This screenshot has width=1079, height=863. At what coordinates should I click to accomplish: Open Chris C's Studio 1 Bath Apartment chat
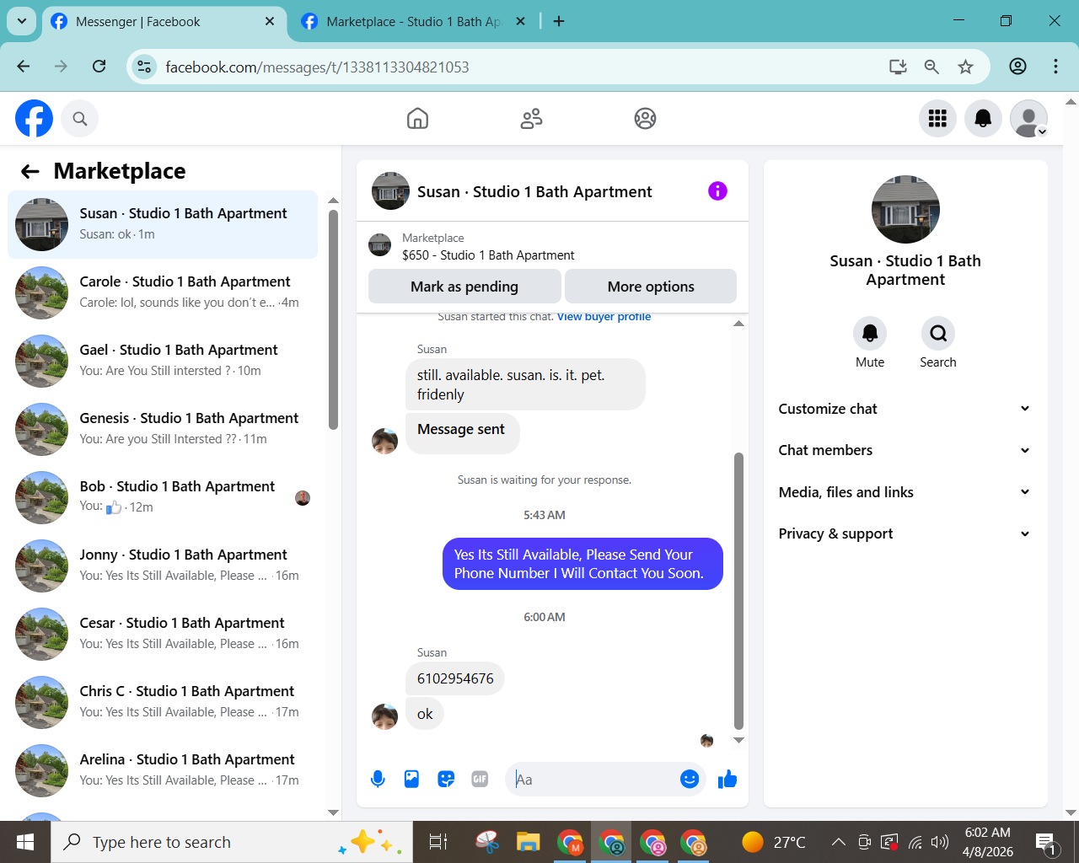(x=163, y=702)
